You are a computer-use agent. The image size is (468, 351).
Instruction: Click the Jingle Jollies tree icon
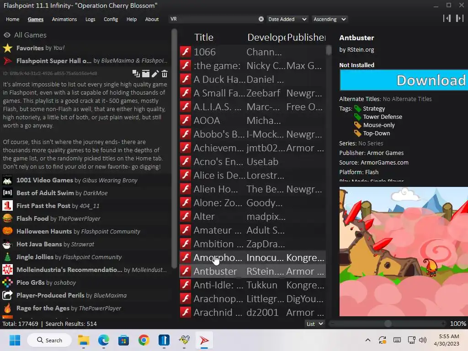pos(7,257)
